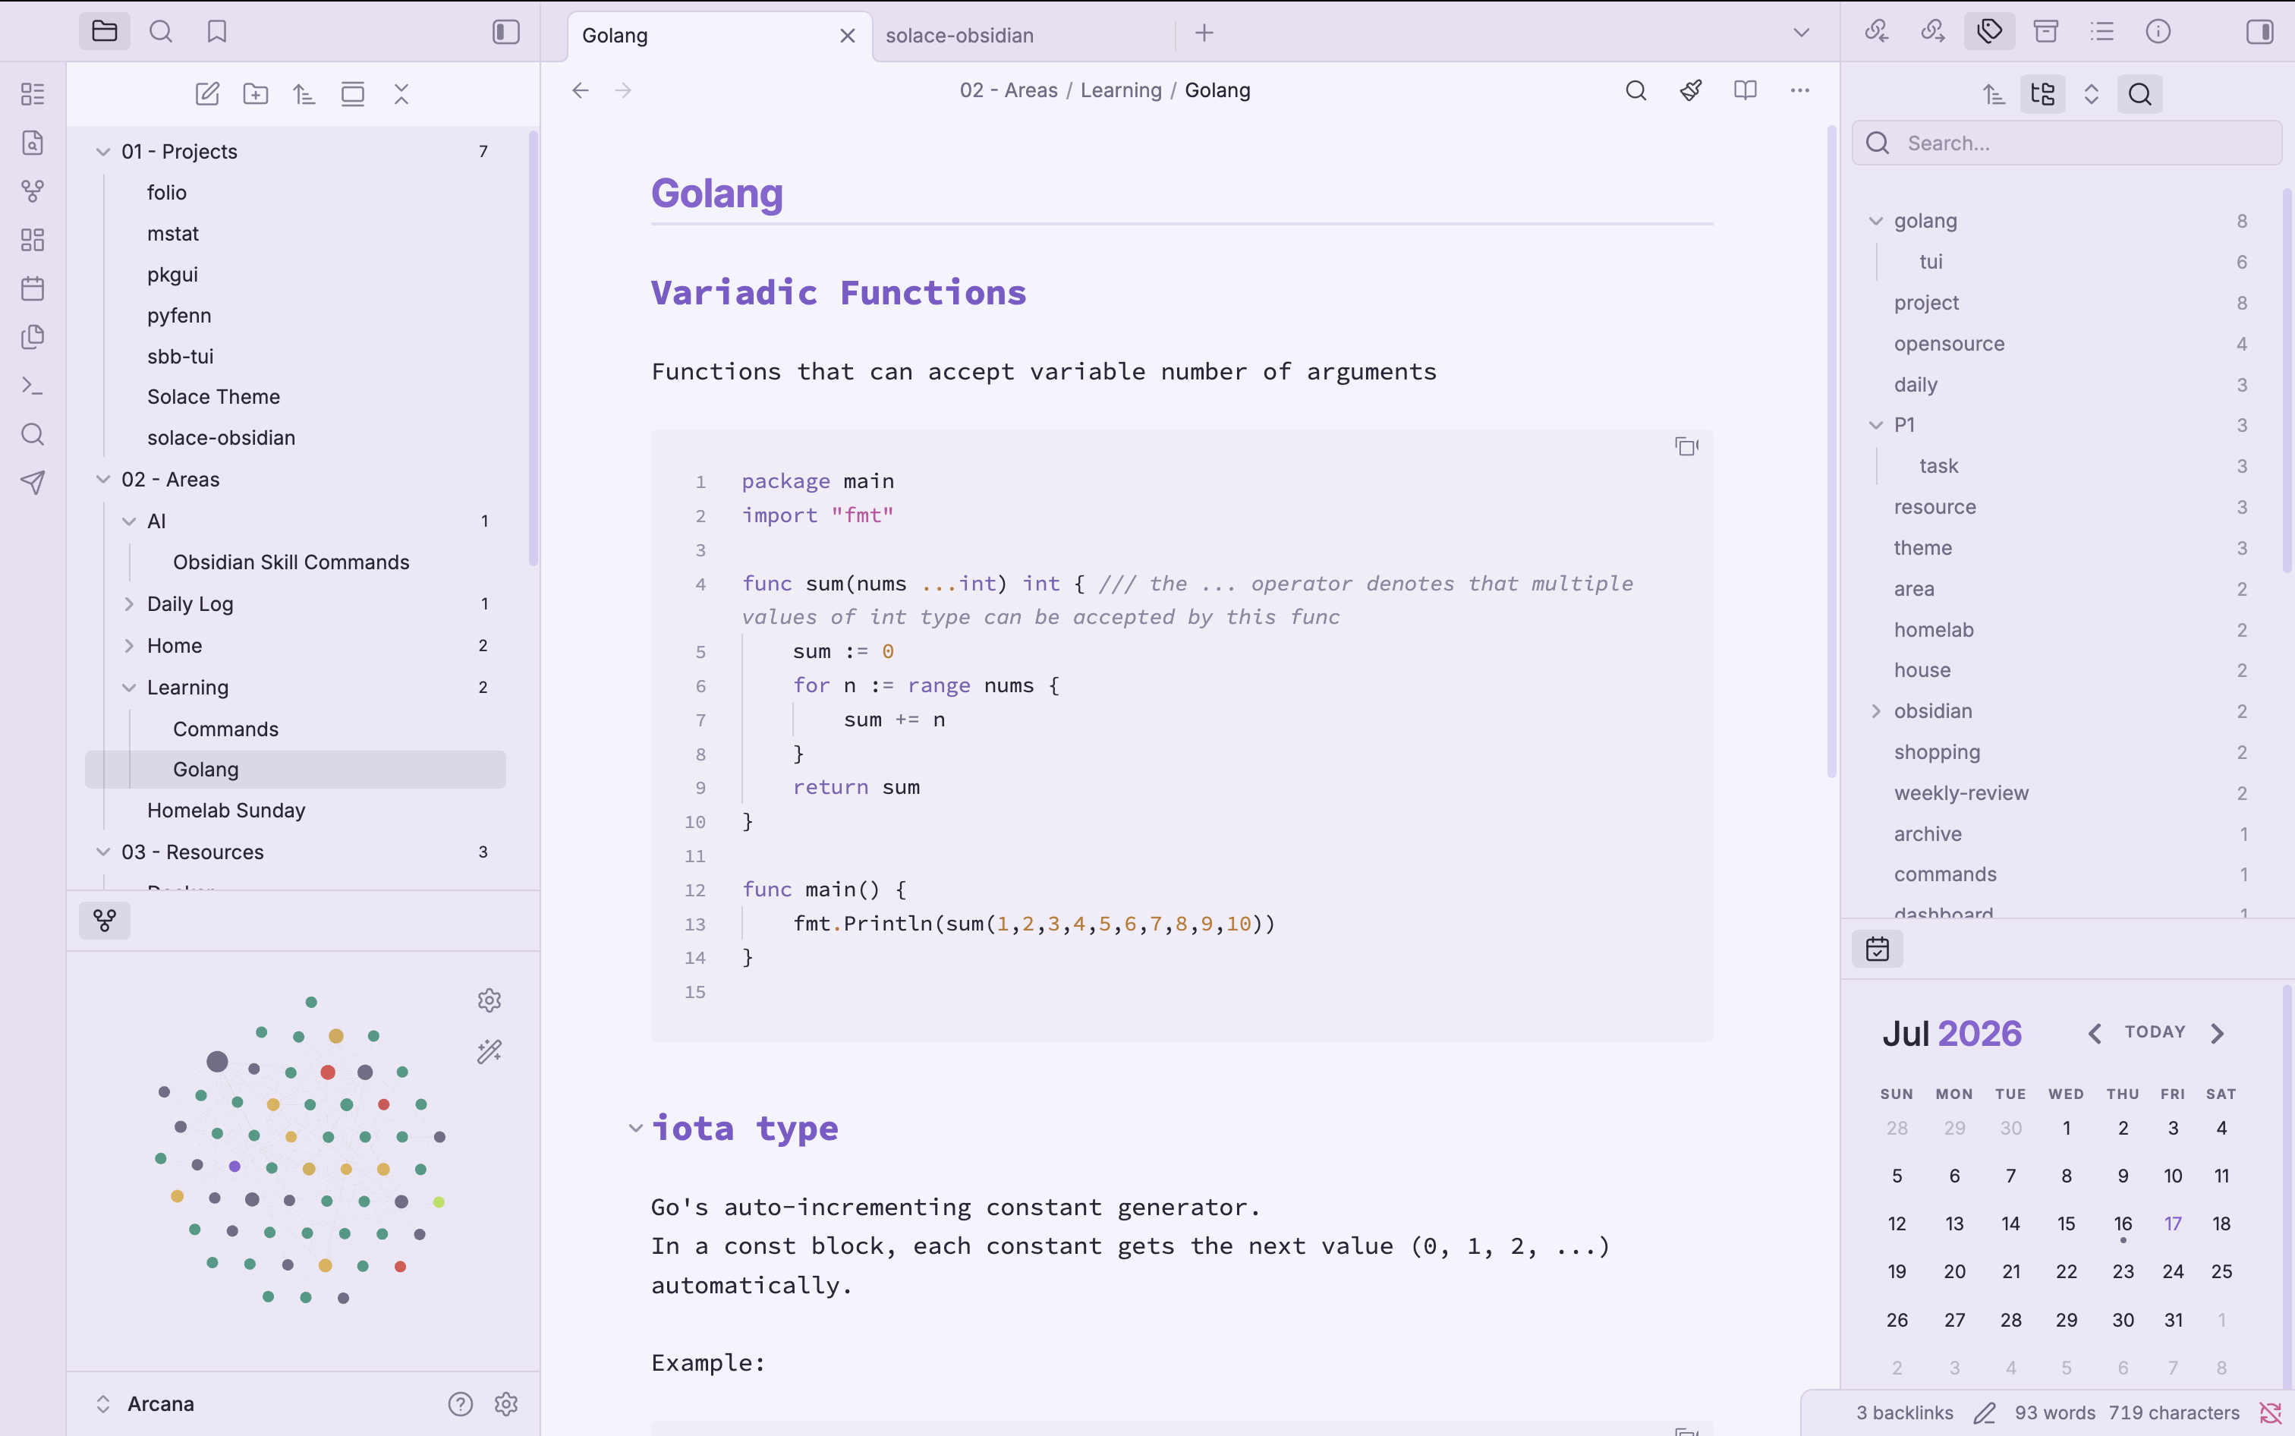2295x1436 pixels.
Task: Collapse the left sidebar
Action: 506,31
